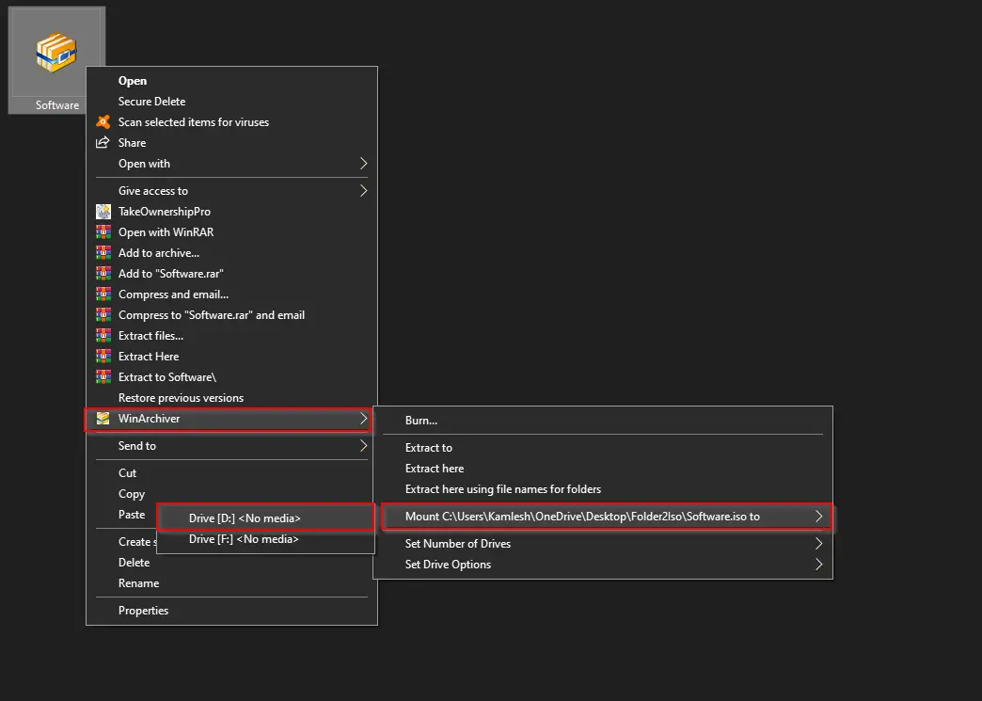Image resolution: width=982 pixels, height=701 pixels.
Task: Expand the WinArchiver submenu arrow
Action: tap(363, 419)
